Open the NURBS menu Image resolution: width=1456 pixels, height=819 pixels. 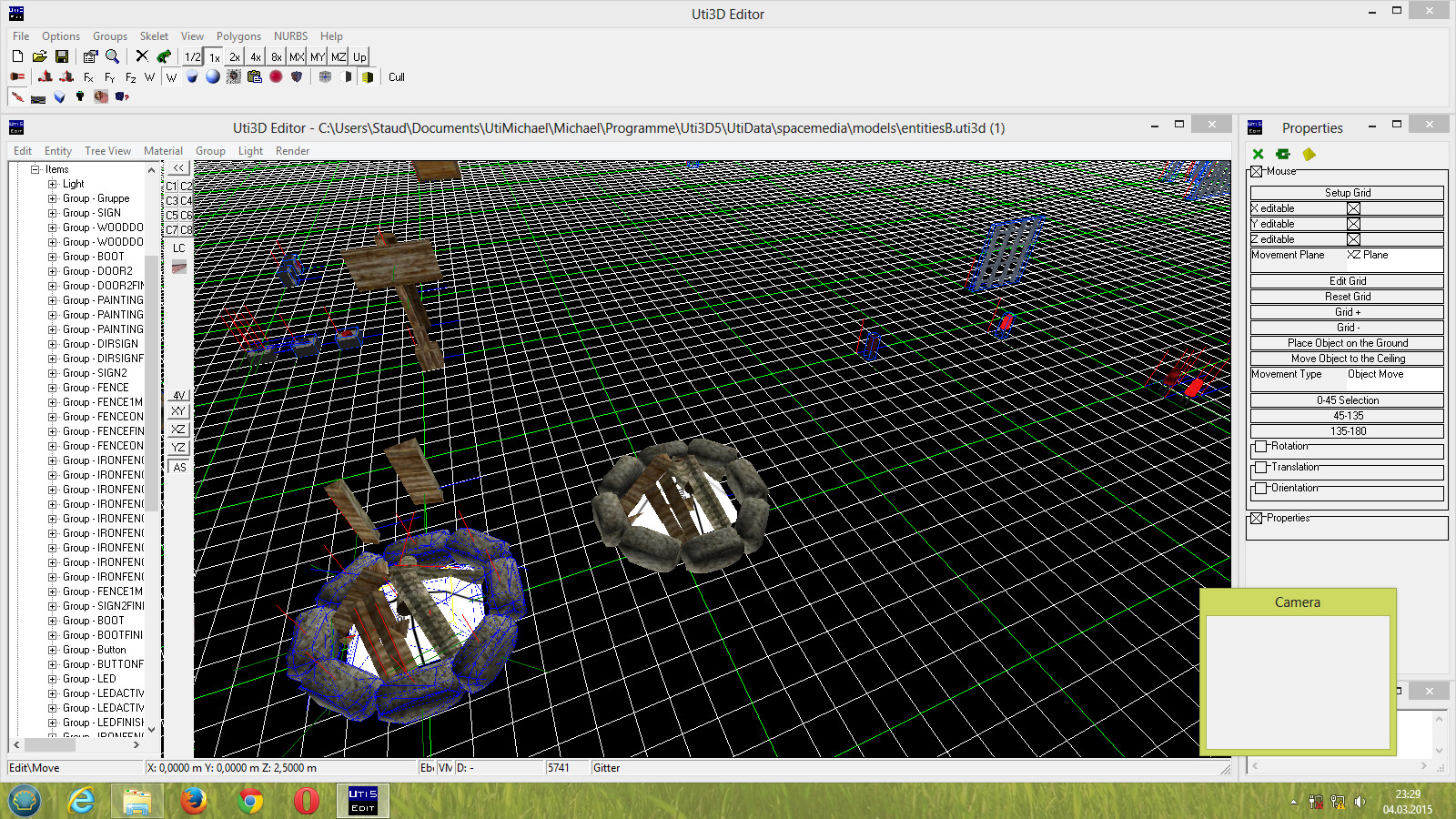pos(289,35)
